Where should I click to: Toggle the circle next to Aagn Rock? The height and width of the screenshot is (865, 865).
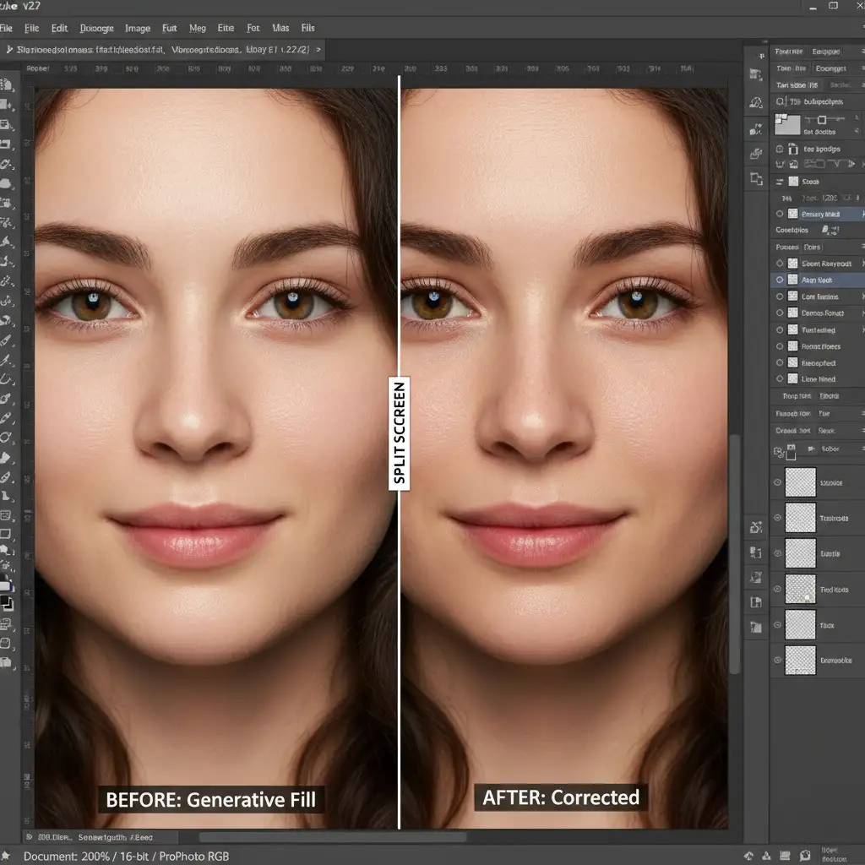coord(780,280)
